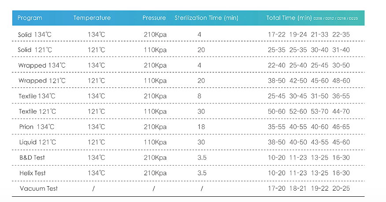This screenshot has width=386, height=202.
Task: Select the B&D Test program name
Action: click(x=32, y=158)
